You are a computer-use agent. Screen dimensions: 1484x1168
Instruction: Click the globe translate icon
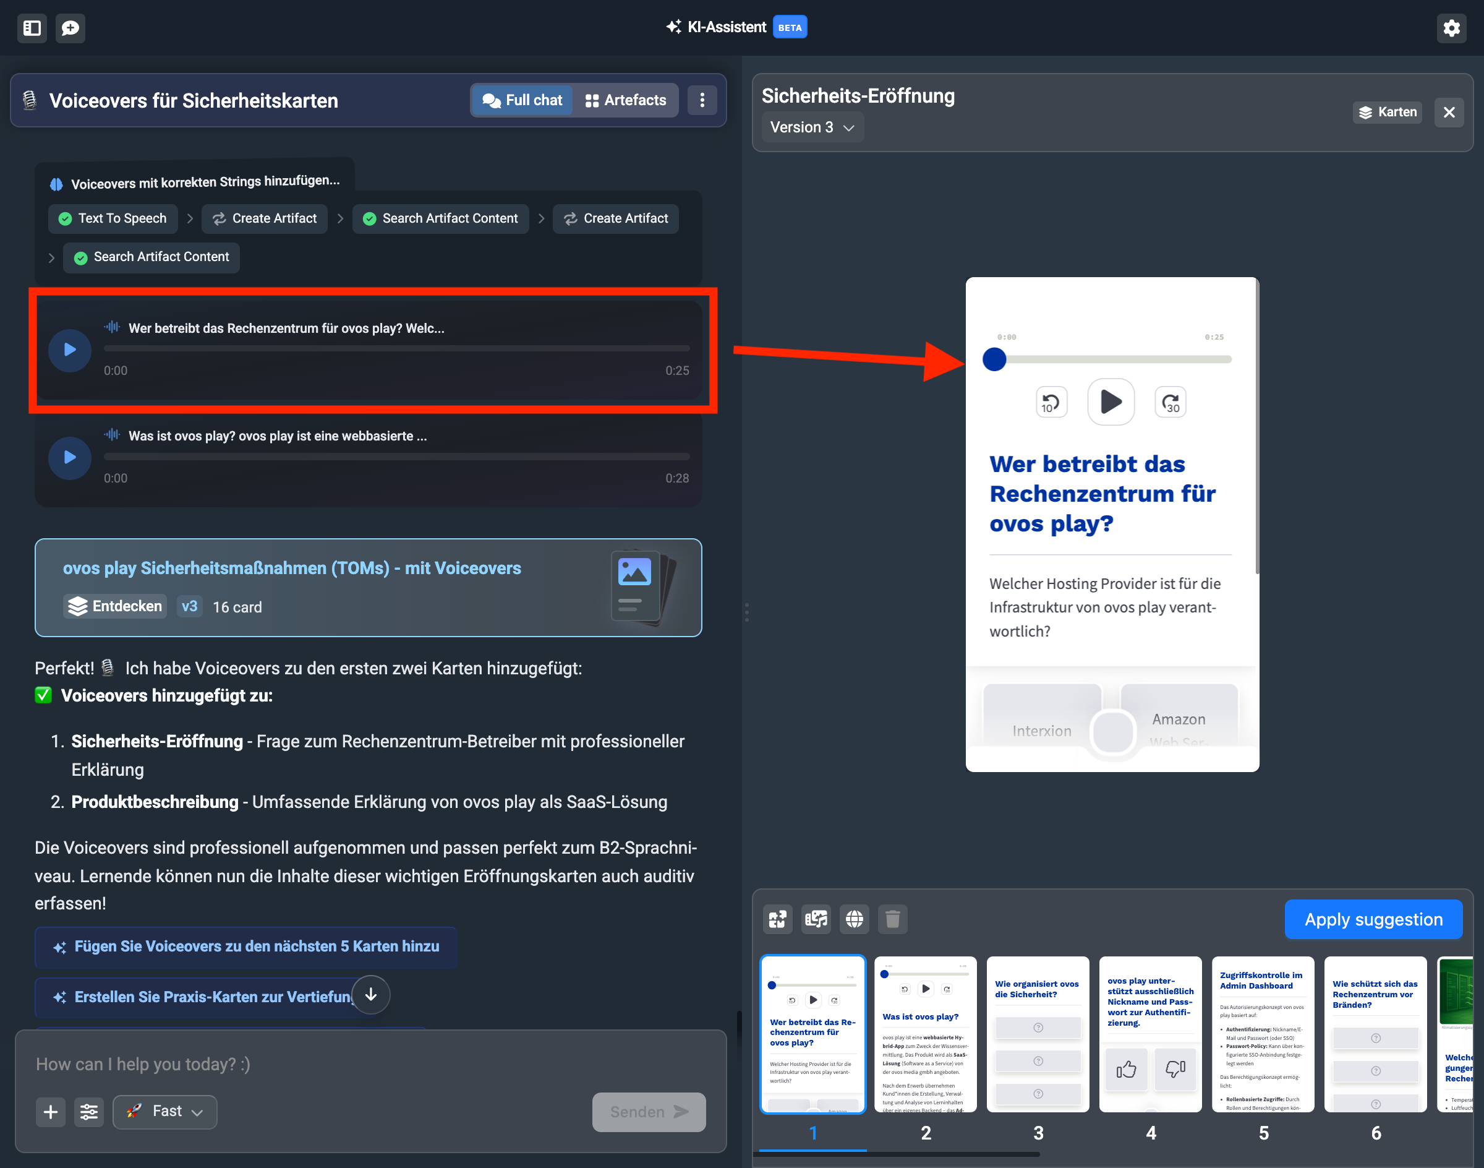[855, 919]
